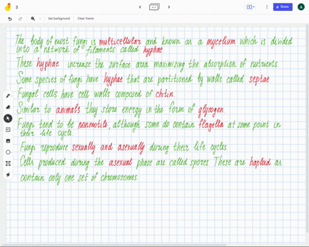
Task: Open the Jamboard home logo
Action: 8,7
